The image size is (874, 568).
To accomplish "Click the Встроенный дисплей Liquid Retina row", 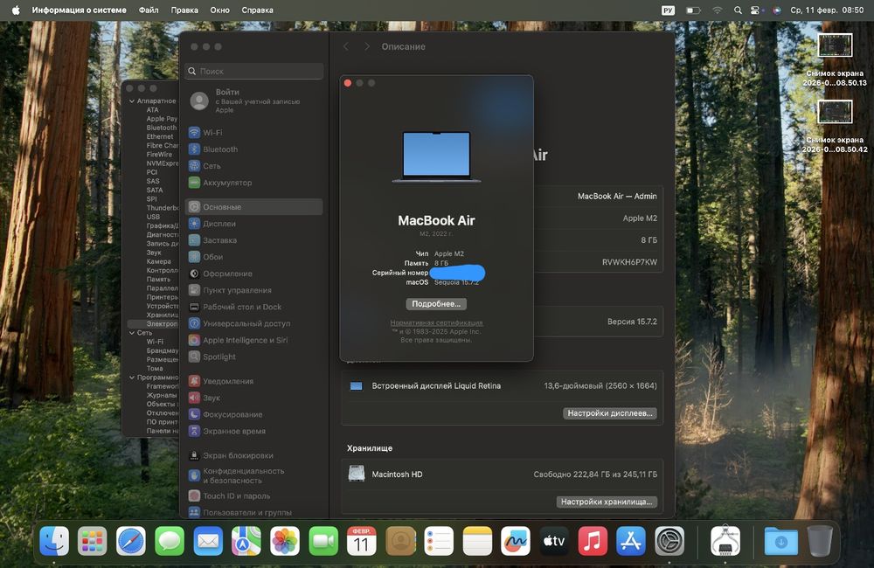I will click(x=503, y=385).
